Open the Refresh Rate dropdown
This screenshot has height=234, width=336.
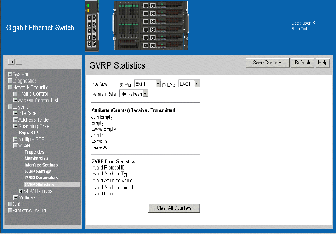point(134,94)
